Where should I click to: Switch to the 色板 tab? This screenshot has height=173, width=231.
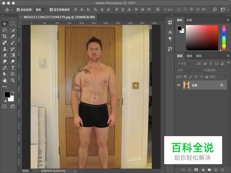pyautogui.click(x=189, y=20)
